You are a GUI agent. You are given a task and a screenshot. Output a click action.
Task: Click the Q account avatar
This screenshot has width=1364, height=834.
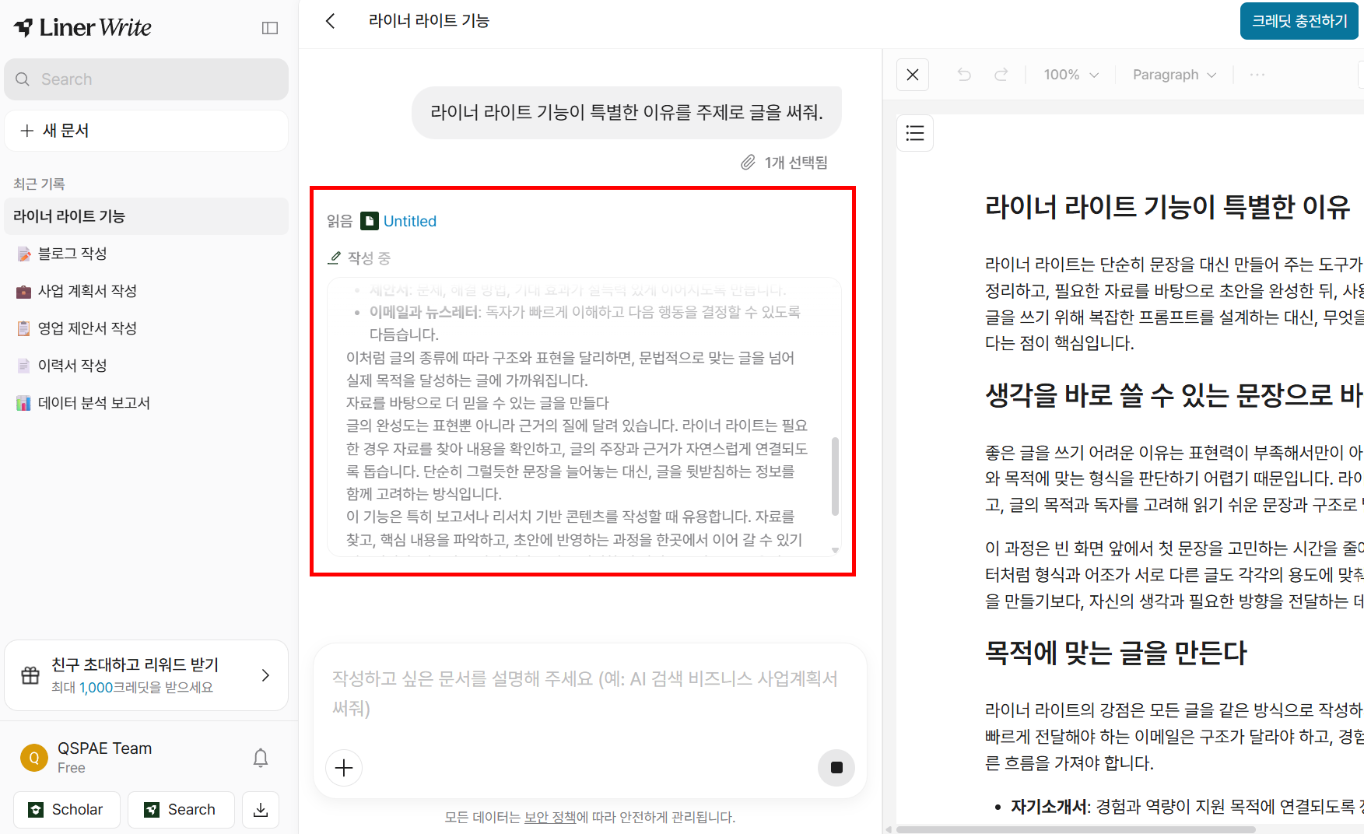(x=34, y=757)
